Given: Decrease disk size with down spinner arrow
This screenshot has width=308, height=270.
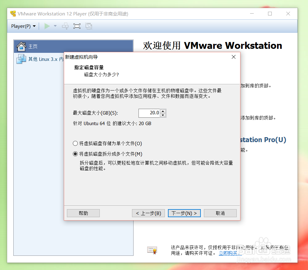Looking at the screenshot, I should point(163,115).
